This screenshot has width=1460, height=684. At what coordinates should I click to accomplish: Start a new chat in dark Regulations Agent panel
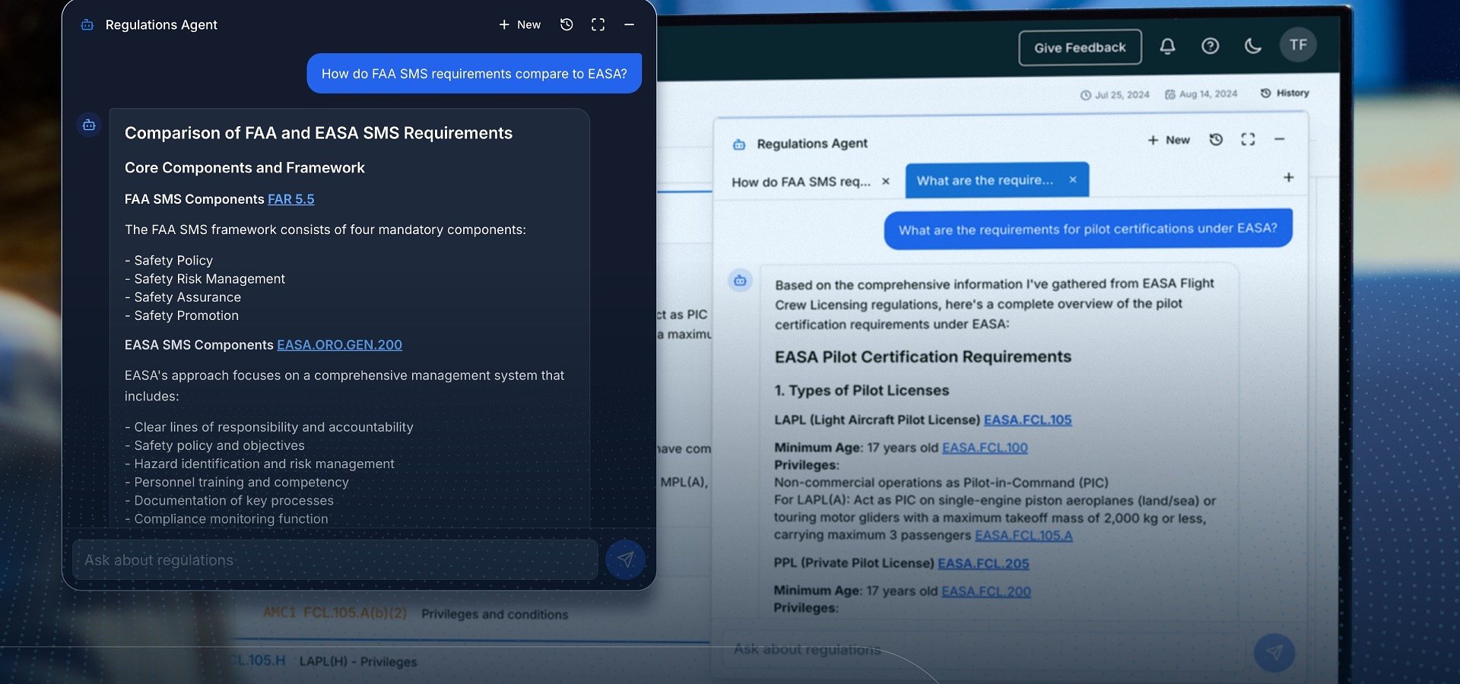520,25
